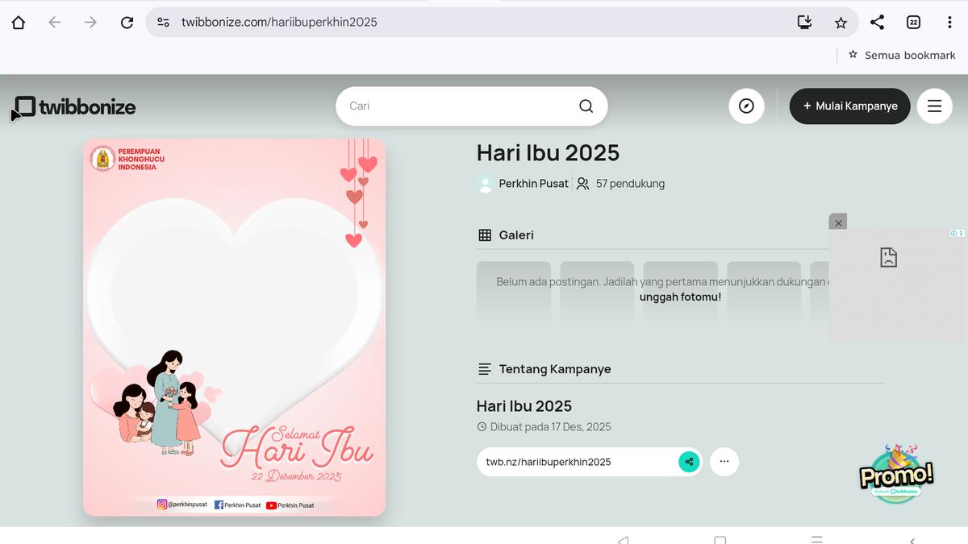This screenshot has width=968, height=544.
Task: Click the teal share icon beside campaign link
Action: click(x=689, y=462)
